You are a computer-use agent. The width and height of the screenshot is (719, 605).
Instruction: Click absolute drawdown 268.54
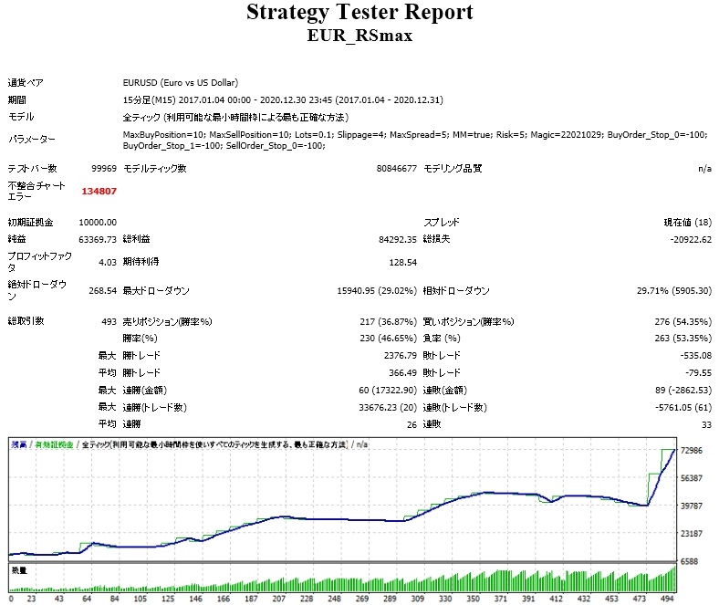click(x=103, y=290)
